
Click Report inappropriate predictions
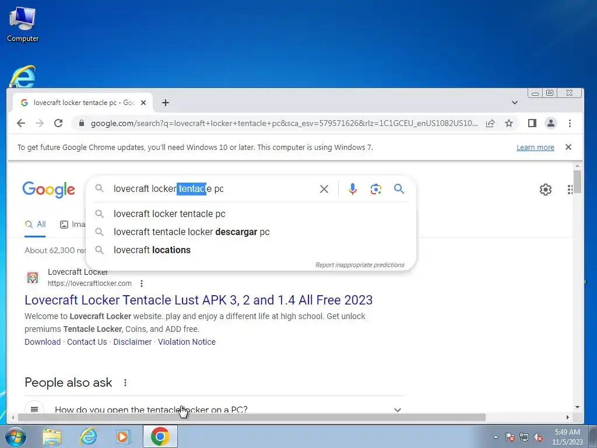point(360,265)
